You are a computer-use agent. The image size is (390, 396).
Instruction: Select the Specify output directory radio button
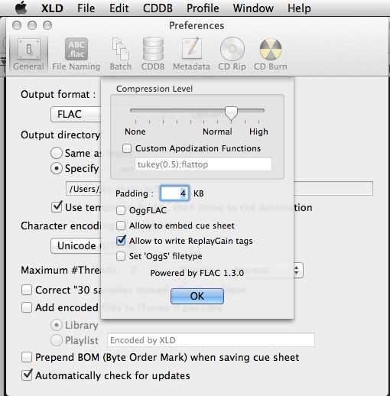pos(57,168)
